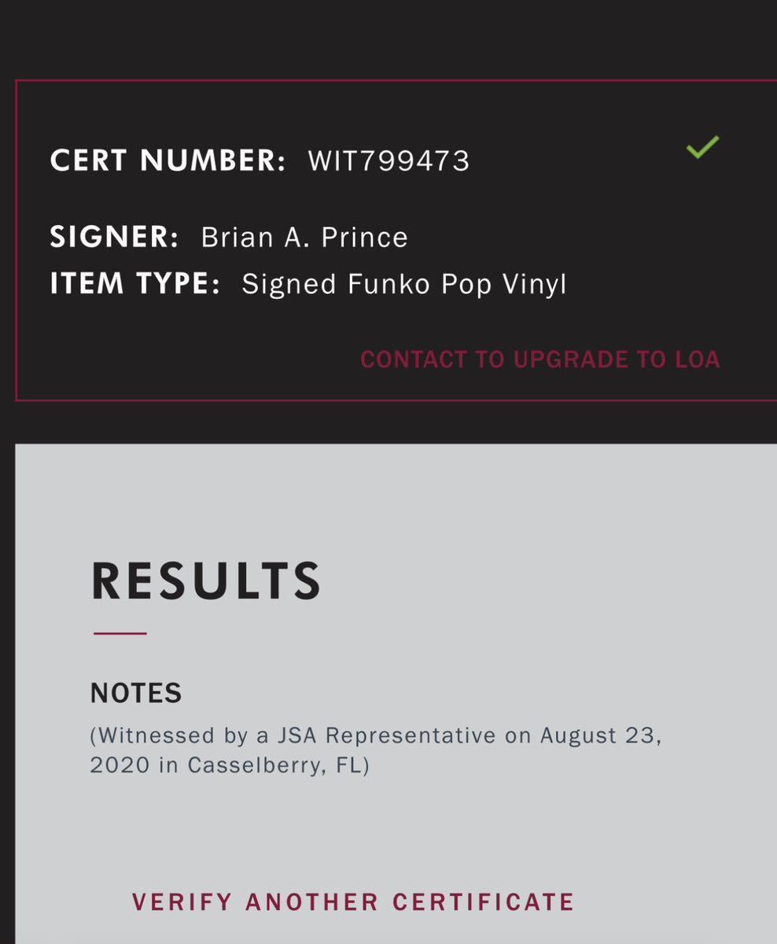Click the NOTES subheading

[136, 693]
